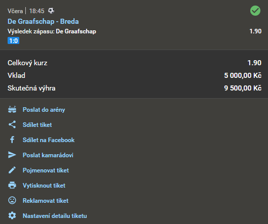The width and height of the screenshot is (268, 224).
Task: Select Poslat do arény option
Action: click(44, 110)
